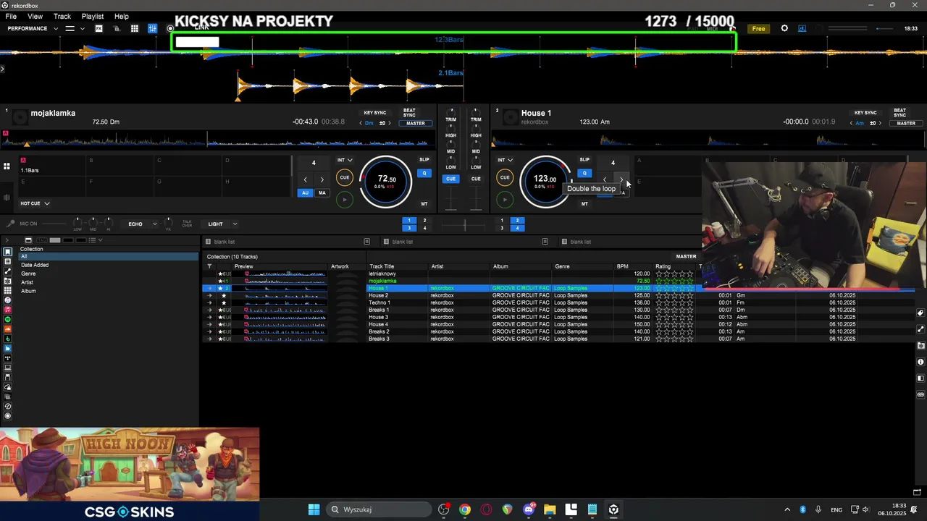Click the blue highlighted icon in top toolbar
The image size is (927, 521).
pyautogui.click(x=153, y=28)
